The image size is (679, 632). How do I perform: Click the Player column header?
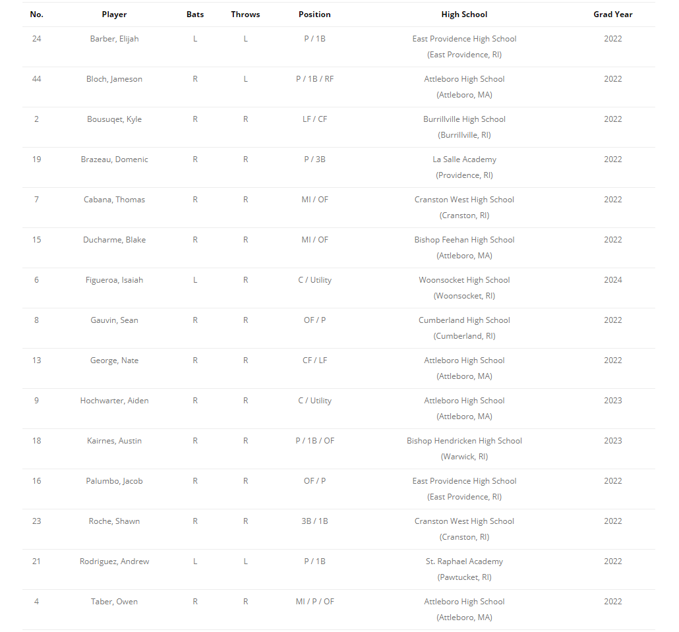114,14
